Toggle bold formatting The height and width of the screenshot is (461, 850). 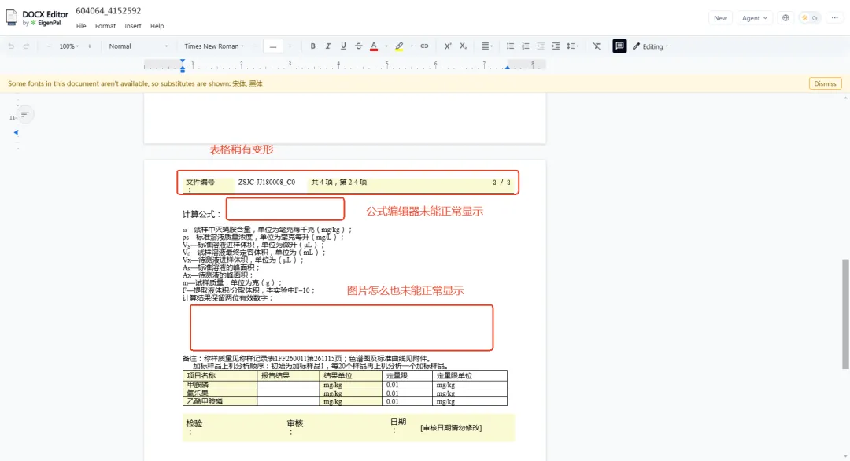coord(312,46)
